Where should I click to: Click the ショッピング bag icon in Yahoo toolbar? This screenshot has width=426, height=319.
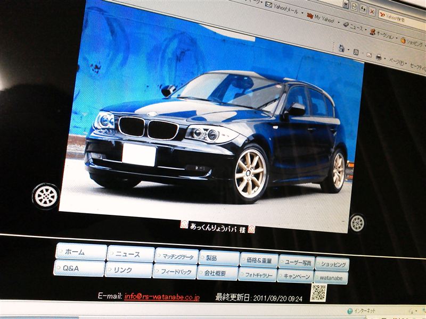coord(403,40)
